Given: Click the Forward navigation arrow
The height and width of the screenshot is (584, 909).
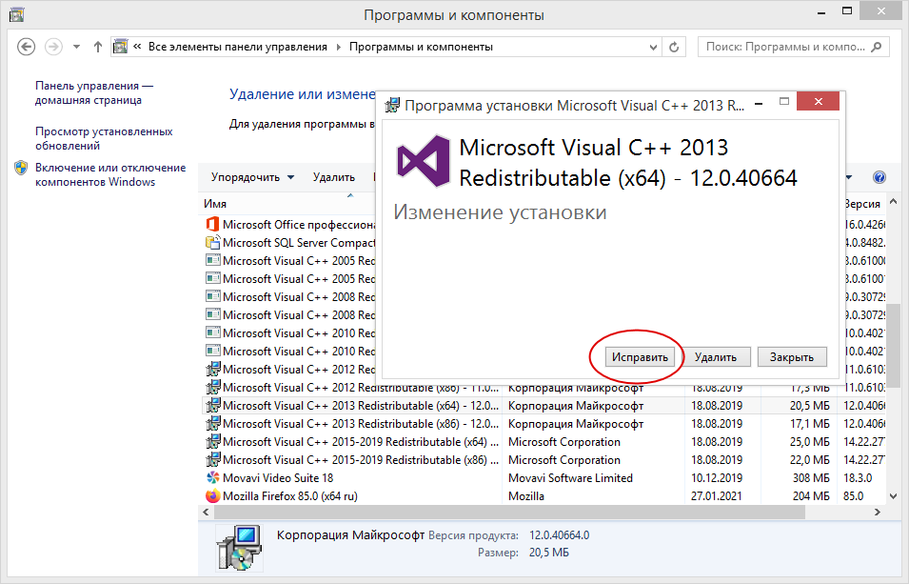Looking at the screenshot, I should click(x=54, y=47).
